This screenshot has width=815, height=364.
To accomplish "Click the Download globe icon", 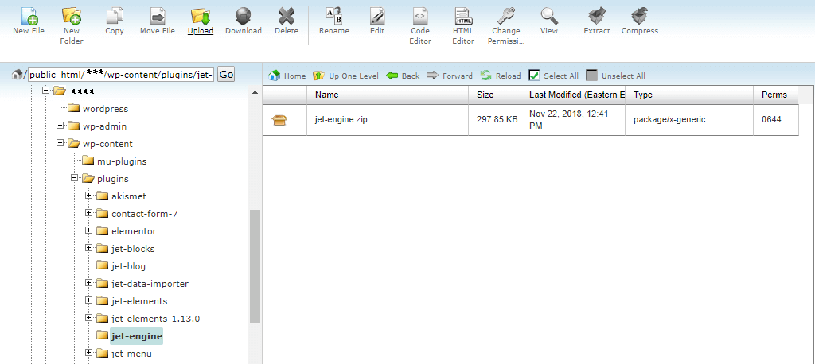I will pos(244,16).
